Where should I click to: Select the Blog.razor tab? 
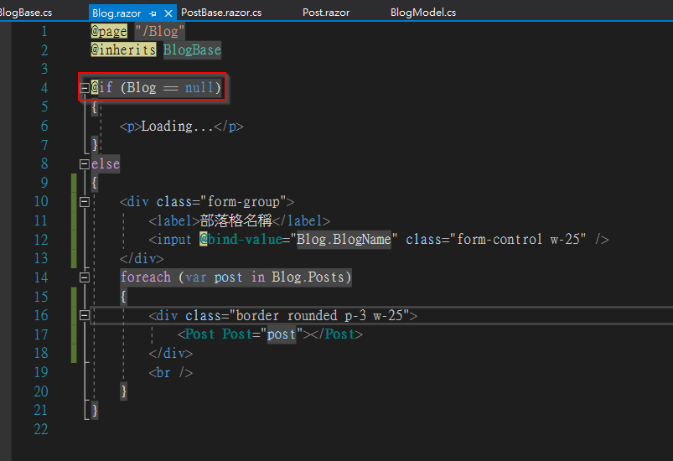click(116, 13)
